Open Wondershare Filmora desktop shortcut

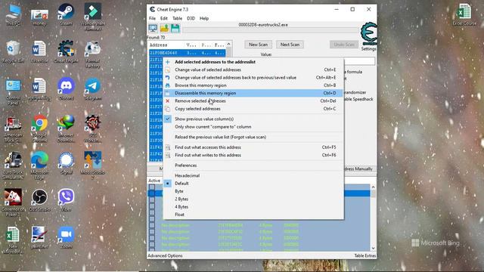(92, 17)
